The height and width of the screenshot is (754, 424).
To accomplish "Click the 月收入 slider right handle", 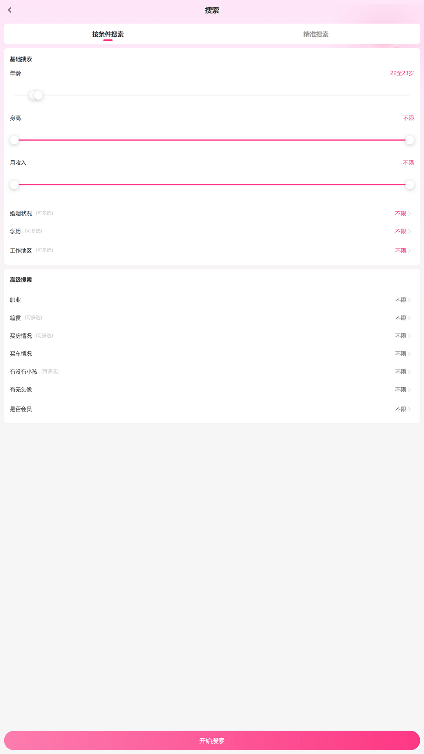I will coord(409,185).
